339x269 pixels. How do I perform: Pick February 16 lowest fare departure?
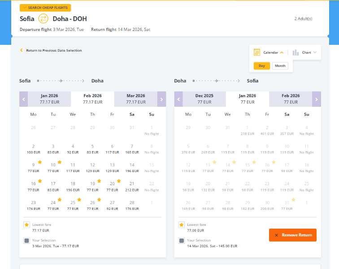click(x=33, y=187)
